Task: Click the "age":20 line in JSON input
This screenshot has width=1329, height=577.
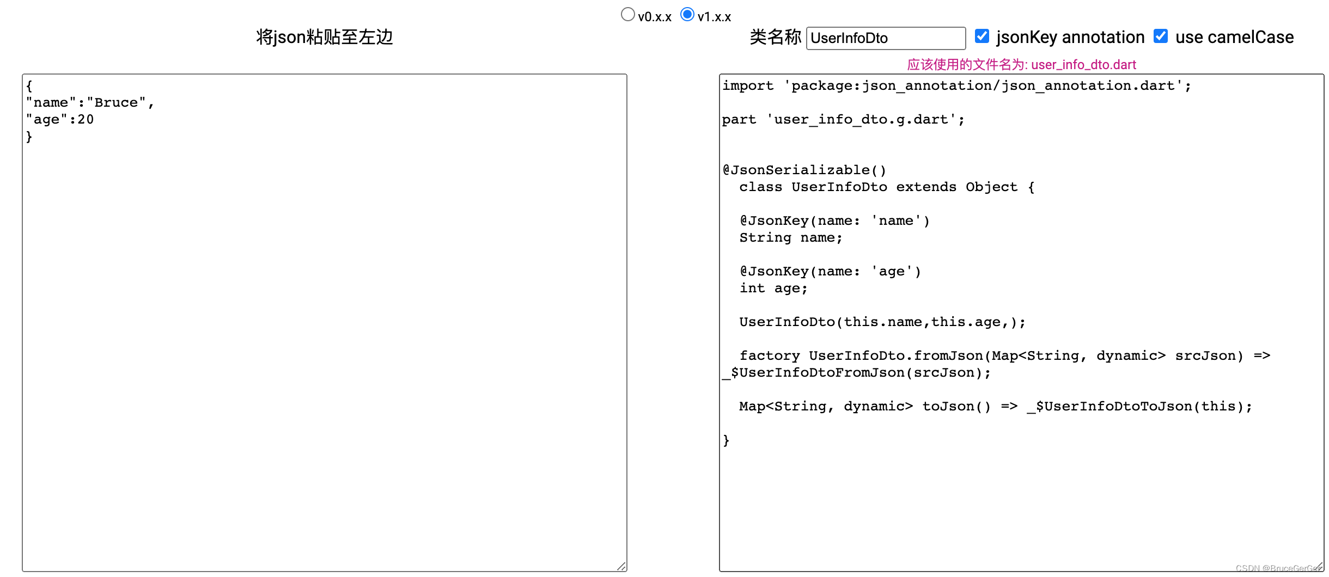Action: point(60,119)
